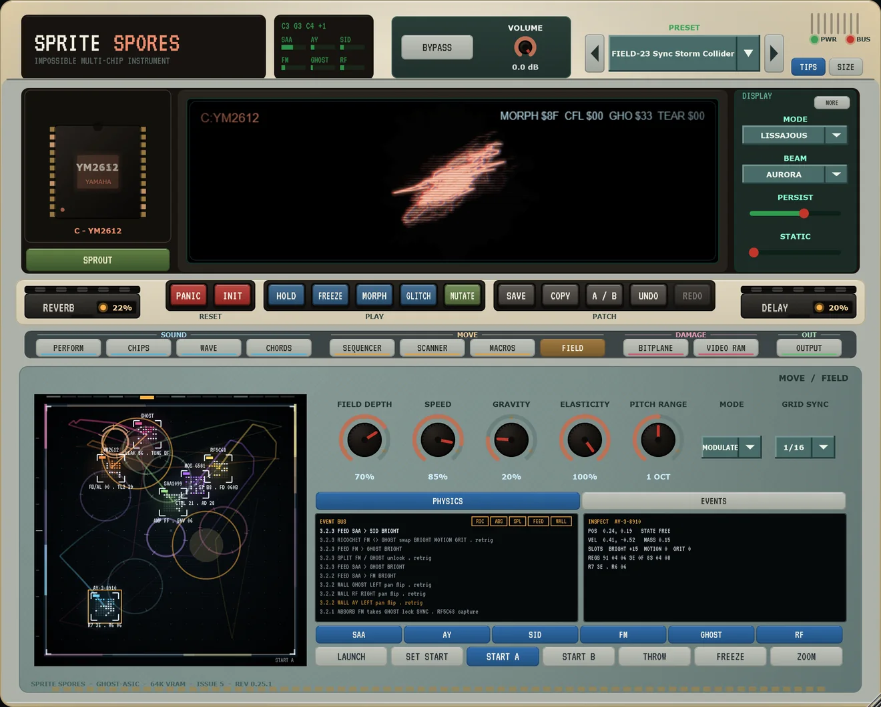Toggle the Bypass button

437,47
